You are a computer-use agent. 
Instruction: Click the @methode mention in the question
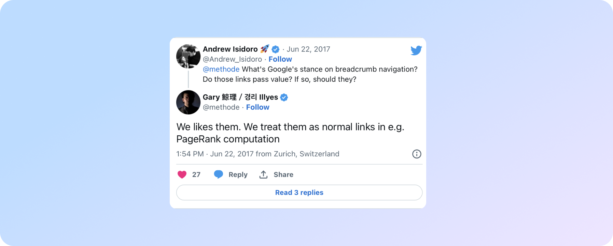pos(221,69)
